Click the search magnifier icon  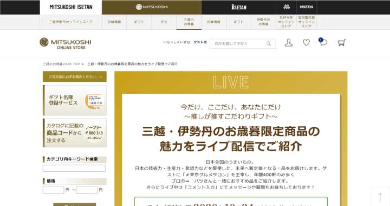(269, 44)
